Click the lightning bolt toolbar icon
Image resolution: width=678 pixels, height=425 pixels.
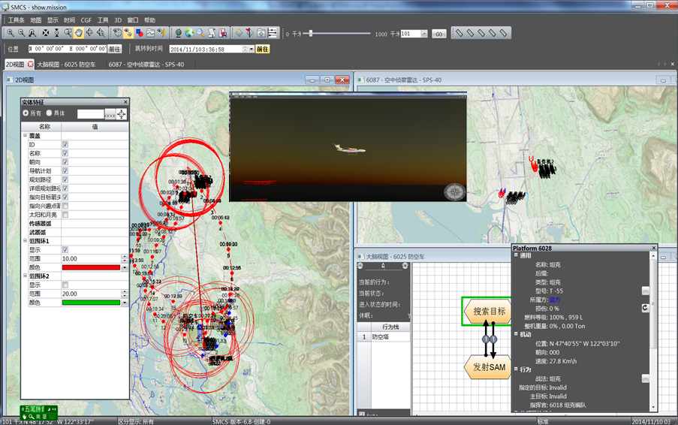pos(162,33)
